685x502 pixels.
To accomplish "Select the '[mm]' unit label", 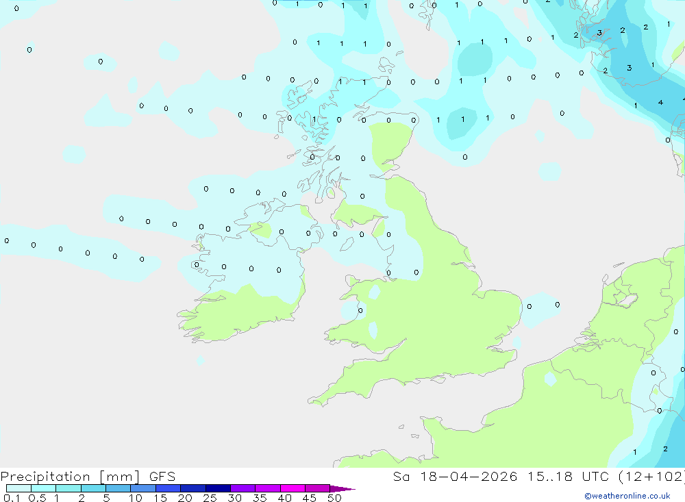I will click(x=120, y=477).
